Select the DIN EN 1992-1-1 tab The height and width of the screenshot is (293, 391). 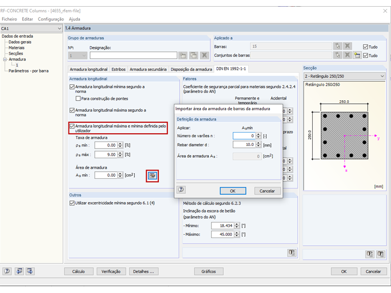pyautogui.click(x=231, y=68)
